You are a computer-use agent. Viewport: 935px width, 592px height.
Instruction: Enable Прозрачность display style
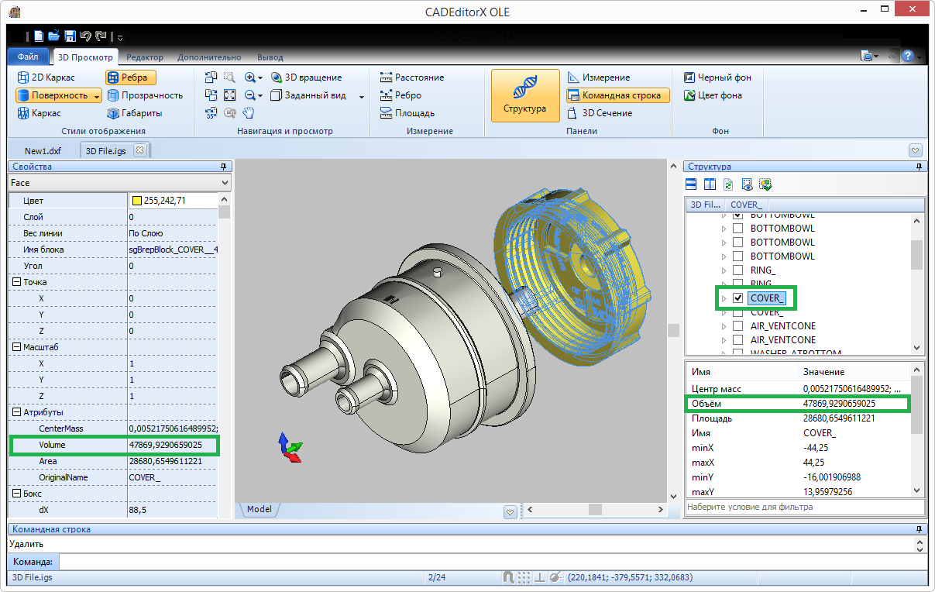(144, 95)
